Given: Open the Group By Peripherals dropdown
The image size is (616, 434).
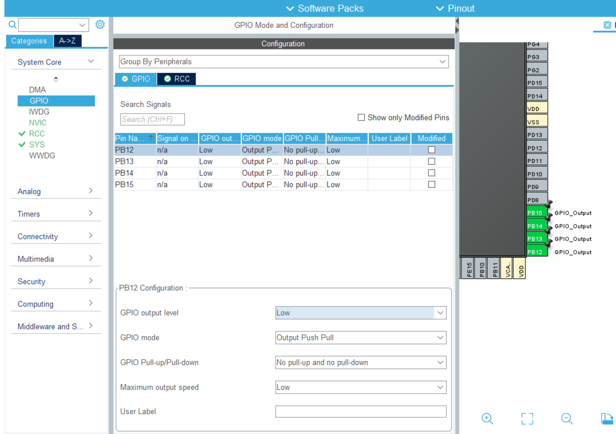Looking at the screenshot, I should (x=284, y=61).
